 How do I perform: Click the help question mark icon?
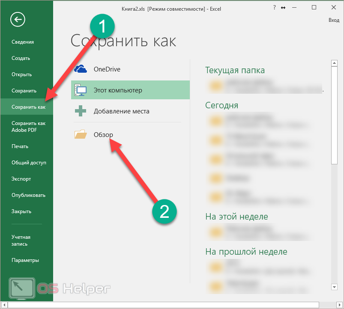[275, 8]
